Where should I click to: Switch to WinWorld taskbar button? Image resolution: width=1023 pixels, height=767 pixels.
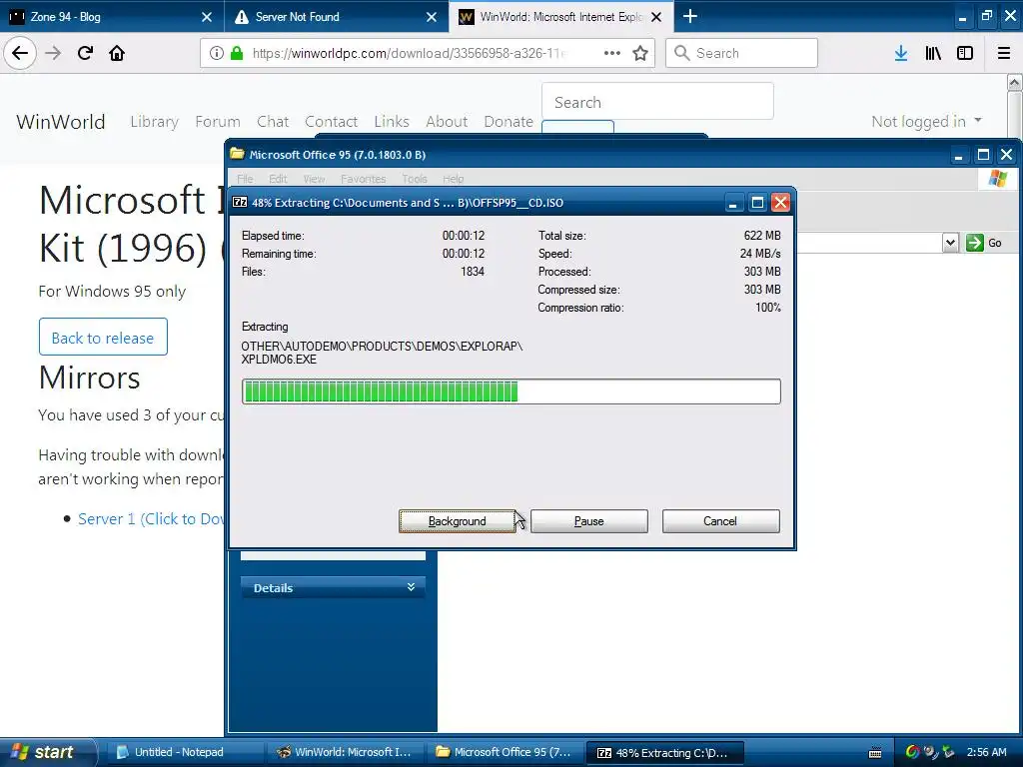click(x=345, y=752)
